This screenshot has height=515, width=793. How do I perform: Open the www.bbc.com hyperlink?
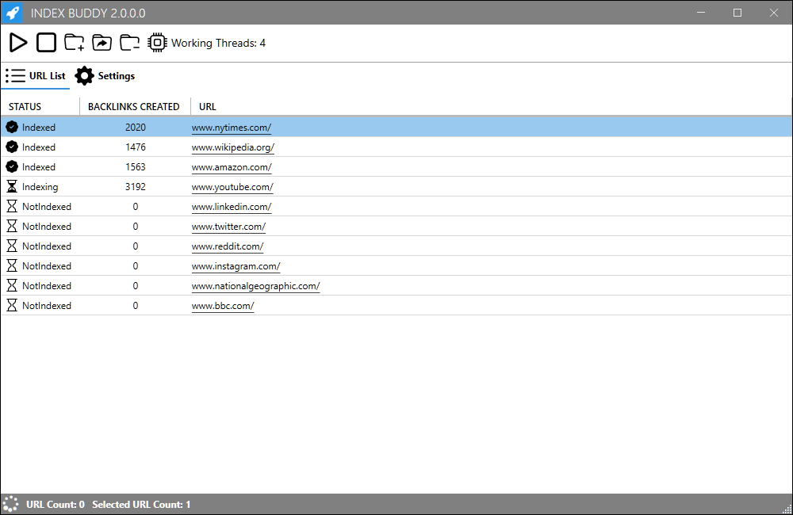pos(223,305)
